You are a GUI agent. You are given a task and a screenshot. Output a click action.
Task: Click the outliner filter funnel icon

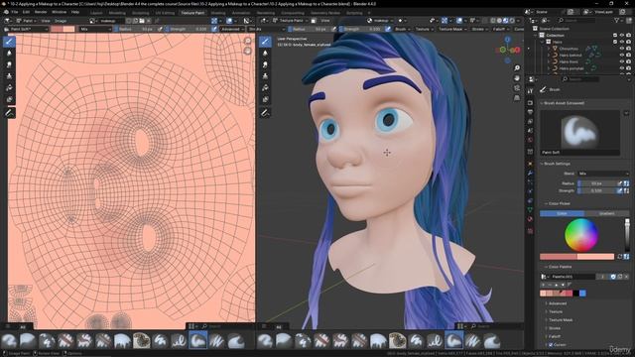pos(617,20)
